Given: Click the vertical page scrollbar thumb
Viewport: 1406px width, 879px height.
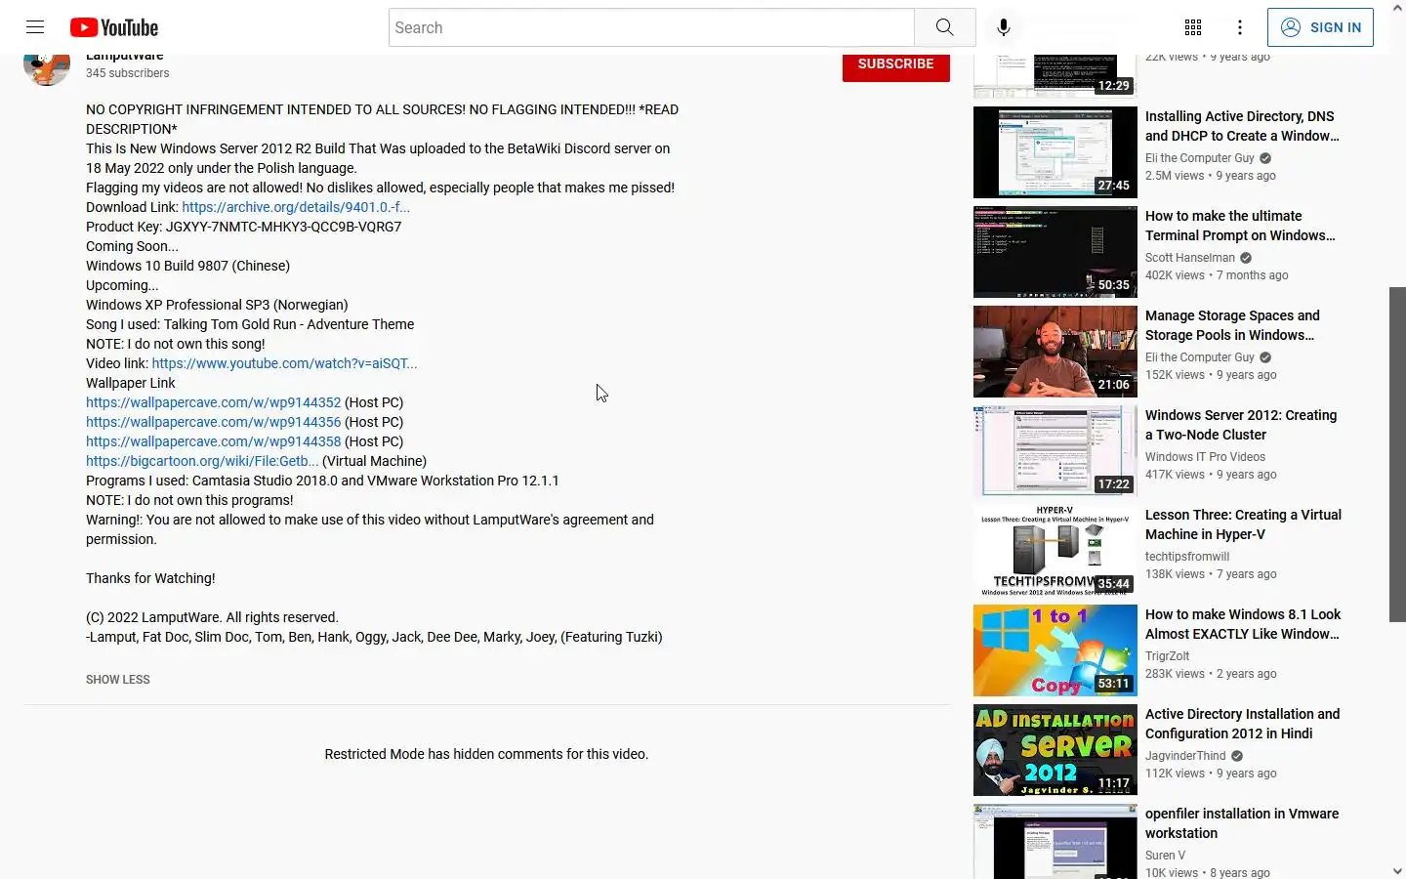Looking at the screenshot, I should pos(1397,455).
